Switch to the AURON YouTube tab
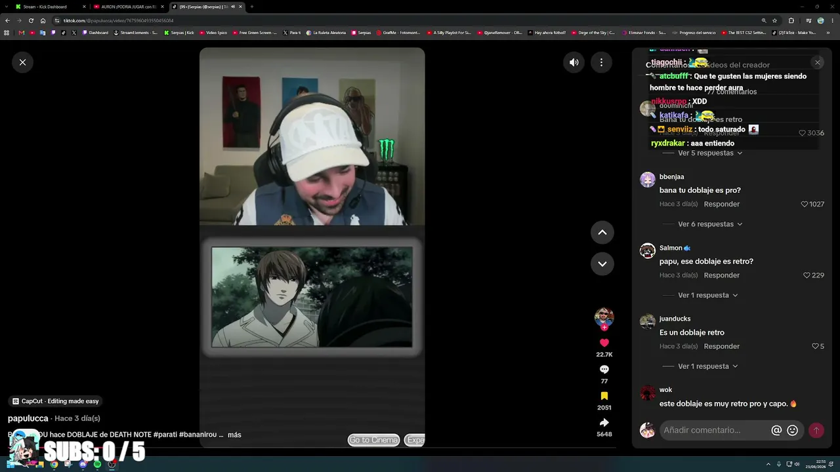The height and width of the screenshot is (472, 840). 128,7
